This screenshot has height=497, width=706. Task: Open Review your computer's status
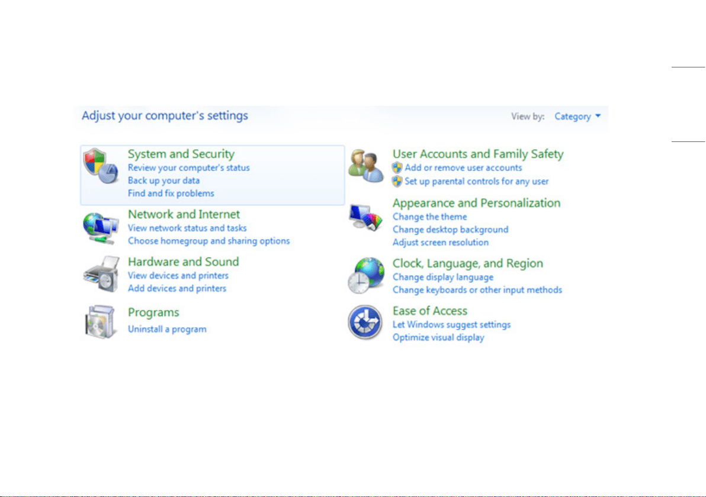click(189, 168)
